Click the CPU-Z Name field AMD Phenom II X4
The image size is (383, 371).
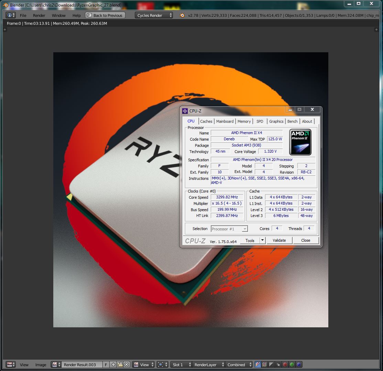click(247, 133)
